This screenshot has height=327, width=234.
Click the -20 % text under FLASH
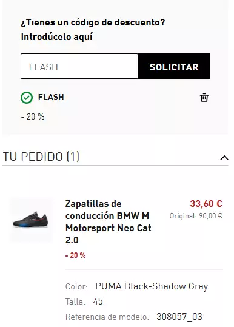(x=33, y=116)
